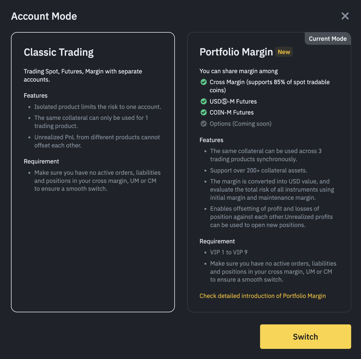The image size is (361, 359).
Task: Click the Requirement heading under Classic Trading
Action: [41, 161]
